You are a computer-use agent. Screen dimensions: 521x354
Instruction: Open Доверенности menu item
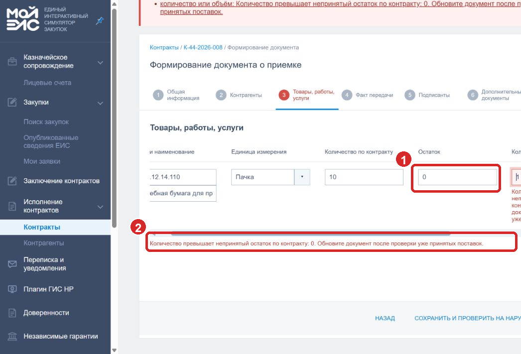[x=46, y=313]
